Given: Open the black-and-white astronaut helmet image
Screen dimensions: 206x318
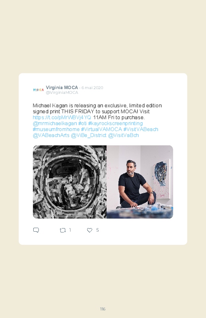Looking at the screenshot, I should click(x=70, y=182).
